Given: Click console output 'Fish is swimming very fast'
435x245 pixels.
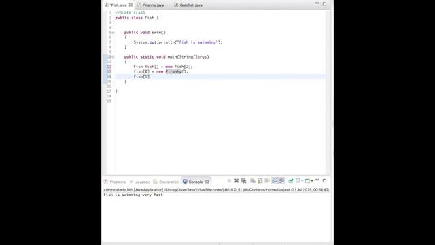Looking at the screenshot, I should [x=133, y=195].
